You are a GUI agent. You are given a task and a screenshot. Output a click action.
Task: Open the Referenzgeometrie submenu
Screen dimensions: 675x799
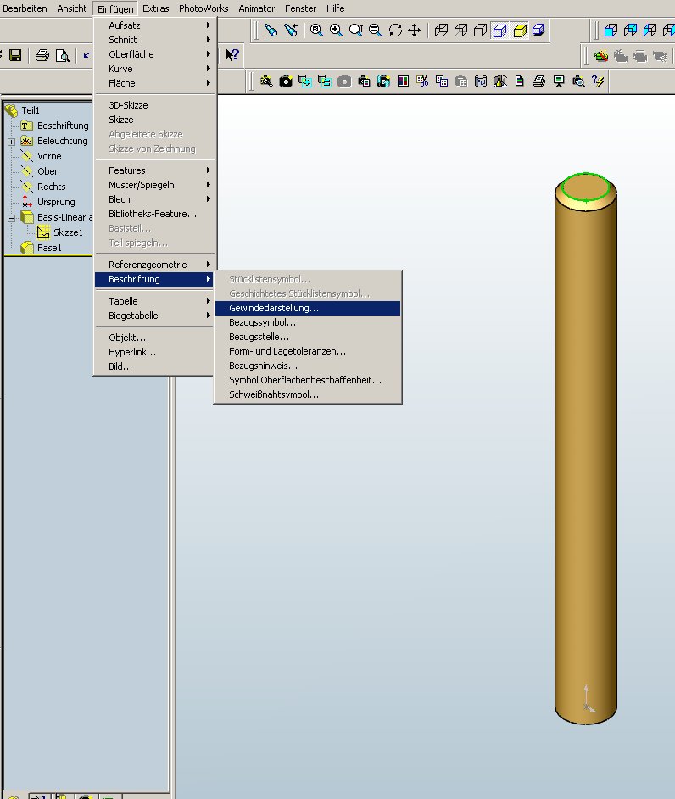click(155, 265)
